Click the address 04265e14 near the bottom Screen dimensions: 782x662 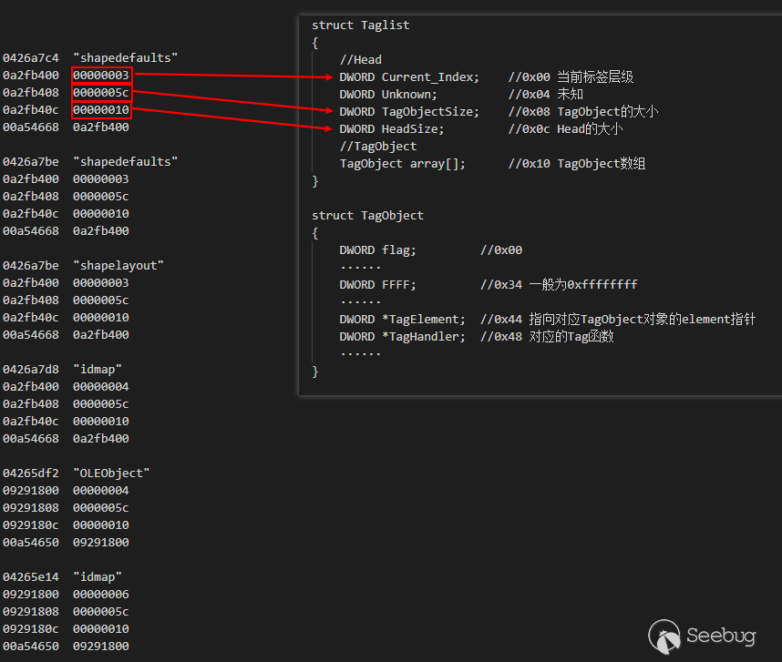pyautogui.click(x=31, y=577)
